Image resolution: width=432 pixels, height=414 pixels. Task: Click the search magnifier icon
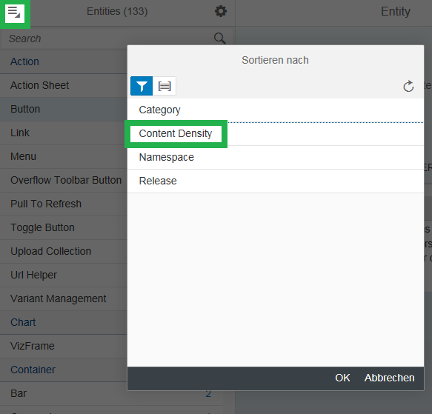(220, 39)
